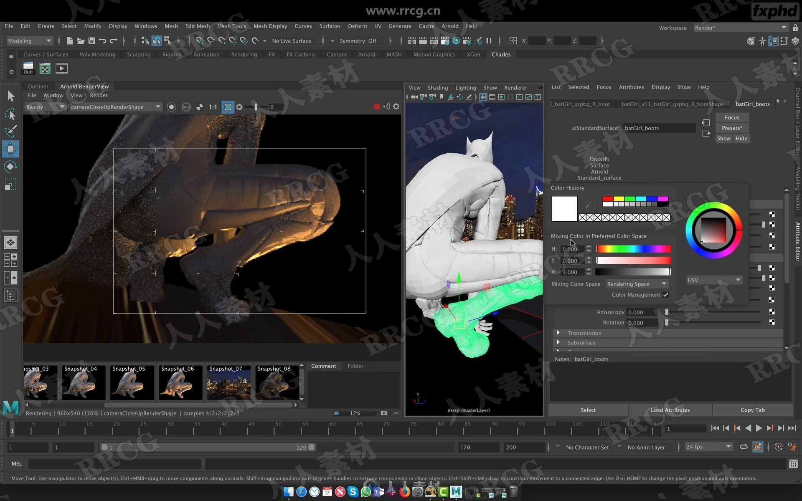Uncheck the Color Management checkbox
Viewport: 802px width, 501px height.
[666, 295]
